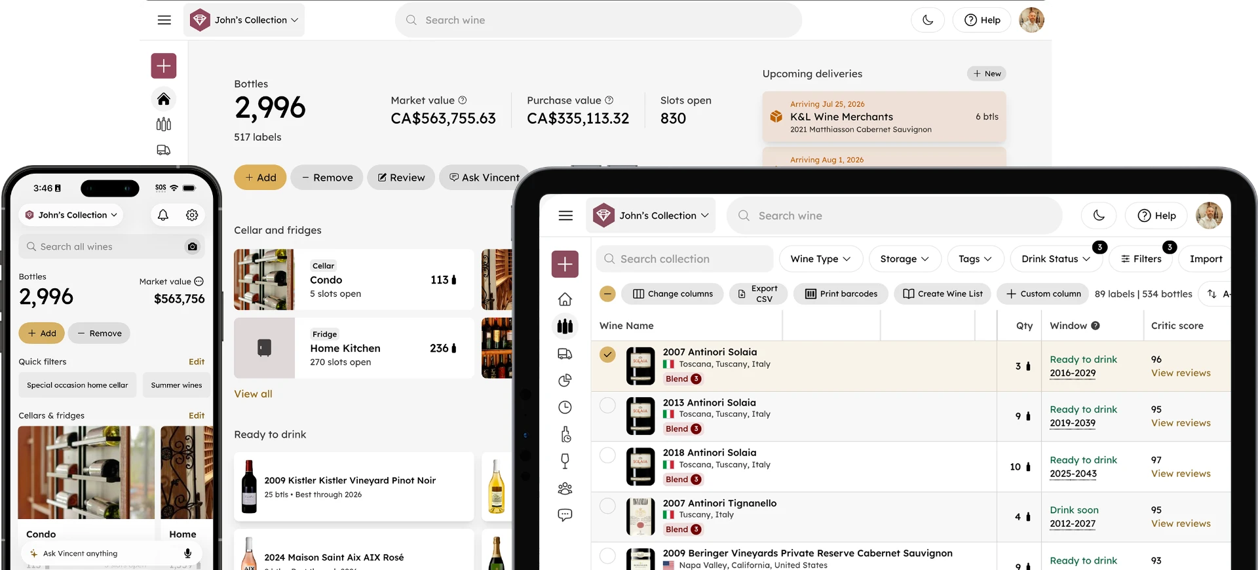Uncheck 2007 Antinori Solaia row
This screenshot has width=1258, height=570.
[608, 354]
